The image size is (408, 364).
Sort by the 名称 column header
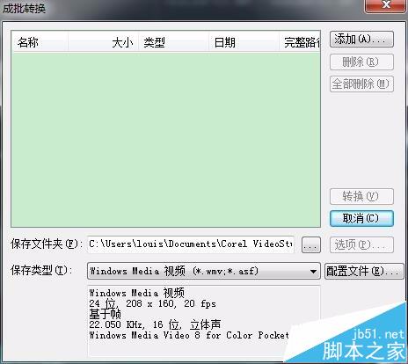coord(40,42)
